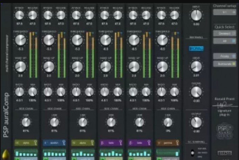The image size is (239, 160).
Task: Click the side chain filter display on channel 6
Action: (168, 153)
